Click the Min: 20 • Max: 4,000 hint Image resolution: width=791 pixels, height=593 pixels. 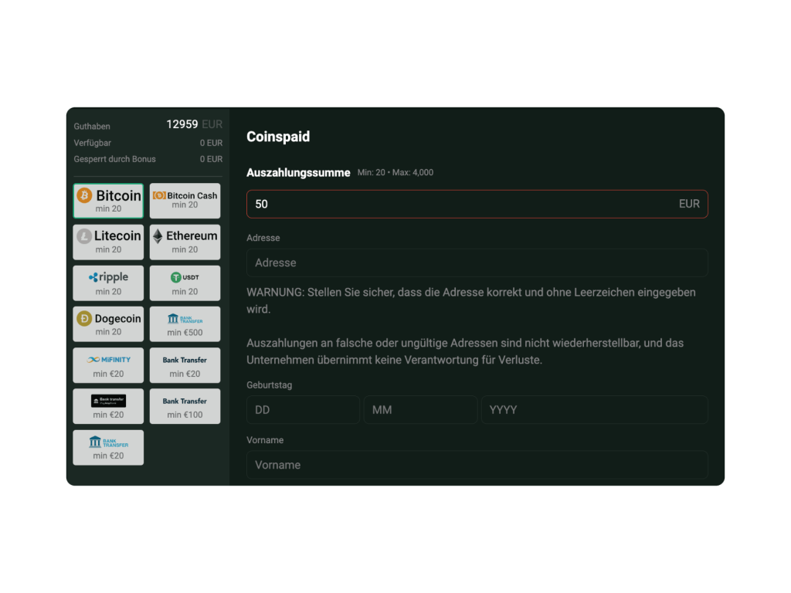[395, 172]
